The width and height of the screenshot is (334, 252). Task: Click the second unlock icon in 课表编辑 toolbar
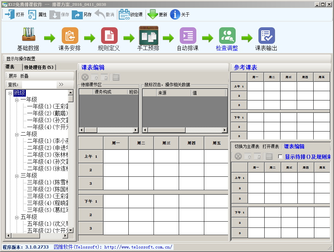(x=104, y=77)
